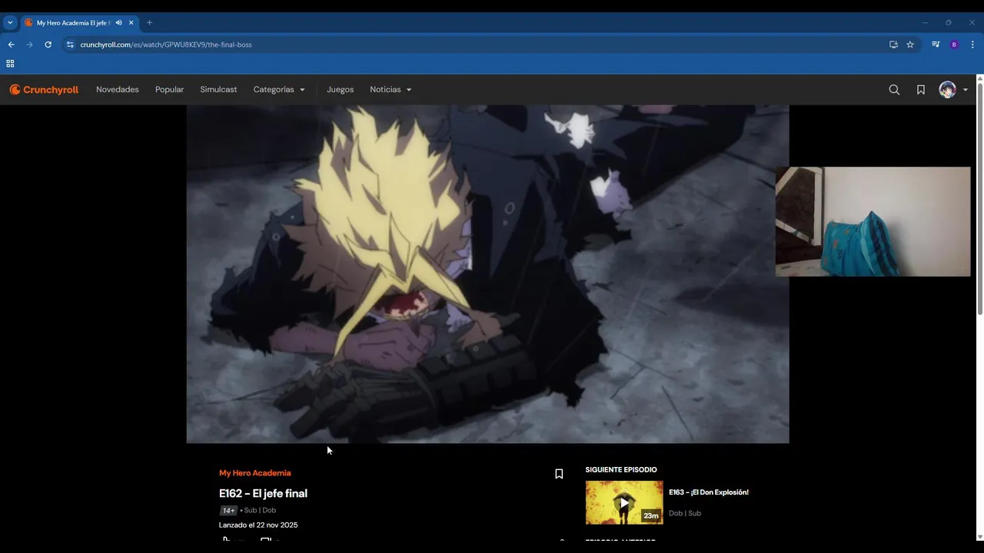This screenshot has width=984, height=553.
Task: Open the E163 - ¡El Don Explosión! link
Action: pos(709,492)
